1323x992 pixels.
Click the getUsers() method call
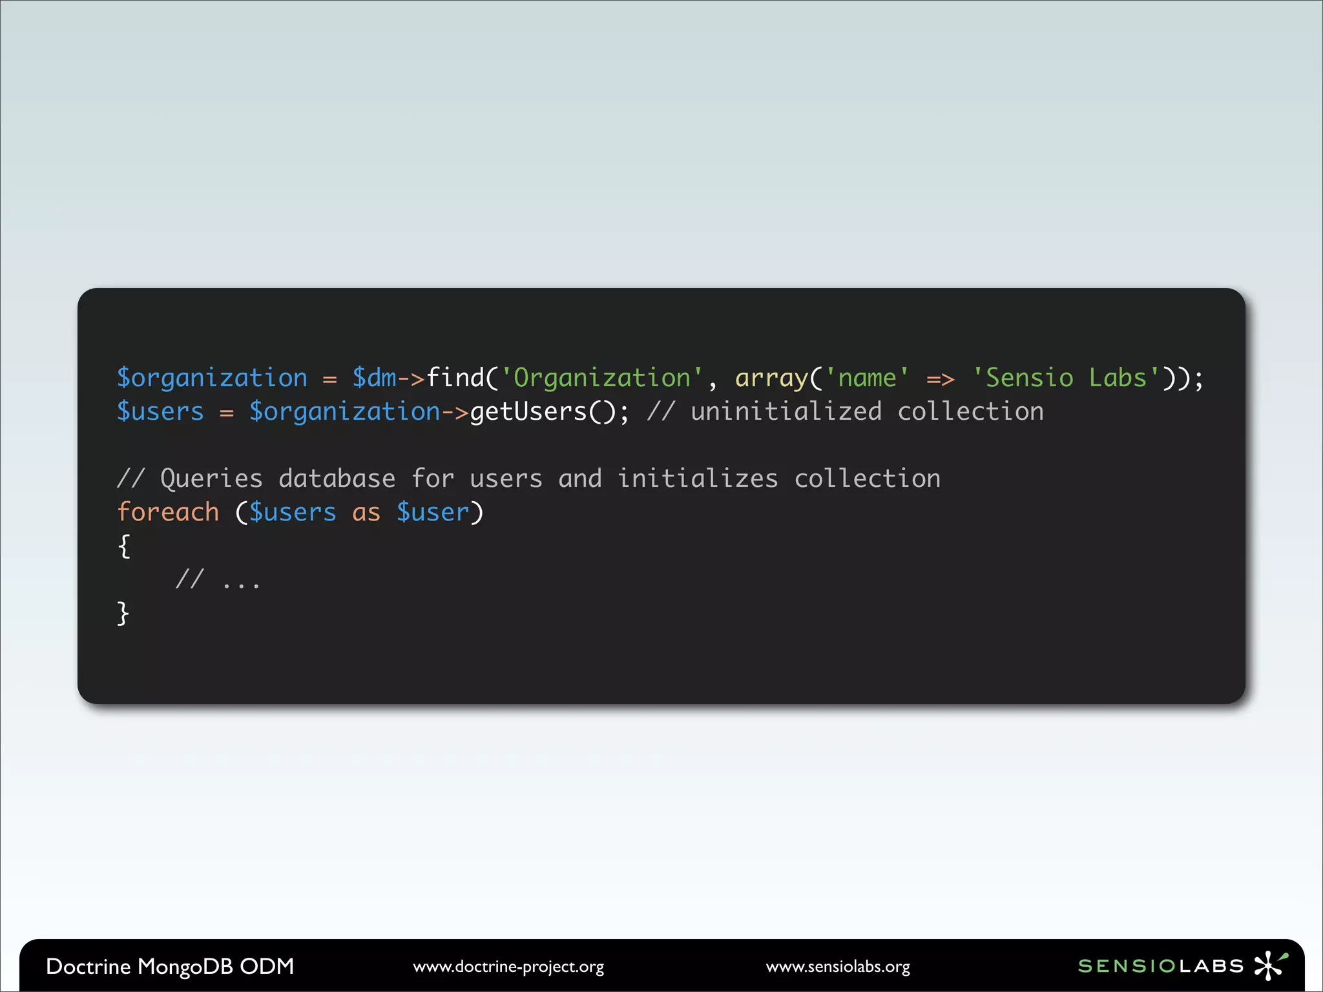pos(543,412)
